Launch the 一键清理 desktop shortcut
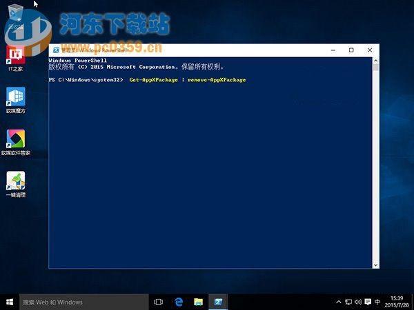 coord(16,184)
